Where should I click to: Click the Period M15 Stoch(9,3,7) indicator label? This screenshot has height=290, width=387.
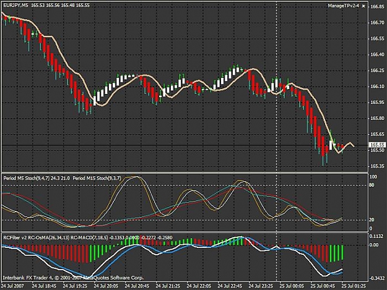[97, 178]
